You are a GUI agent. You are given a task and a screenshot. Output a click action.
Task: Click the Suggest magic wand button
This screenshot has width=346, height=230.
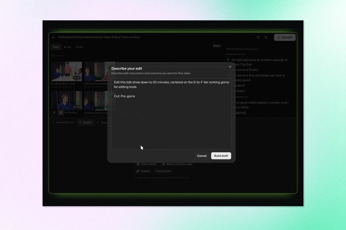(x=143, y=171)
